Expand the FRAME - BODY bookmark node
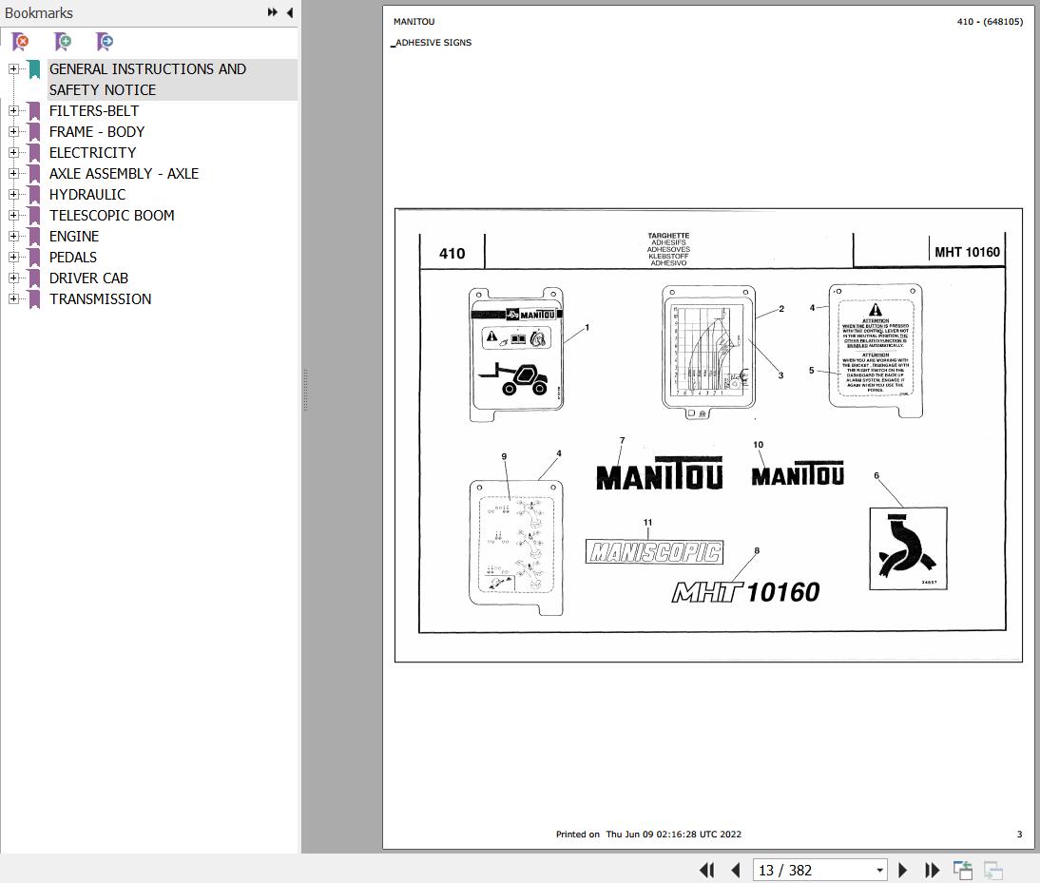The image size is (1040, 883). point(13,131)
